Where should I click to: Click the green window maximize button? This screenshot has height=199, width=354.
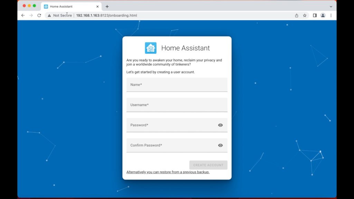(34, 6)
